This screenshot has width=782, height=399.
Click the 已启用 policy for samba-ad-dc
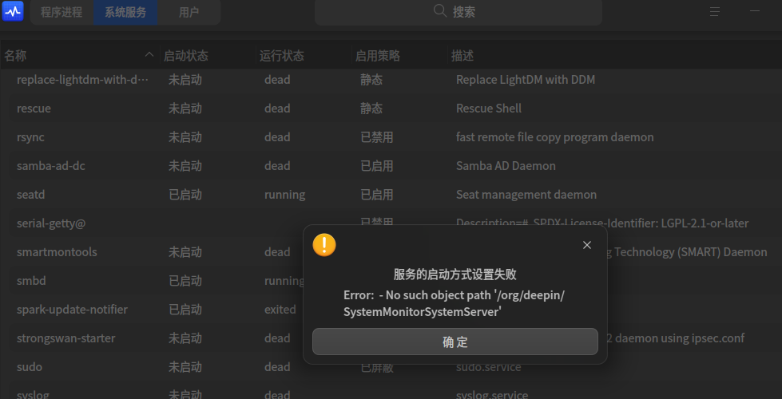[376, 166]
